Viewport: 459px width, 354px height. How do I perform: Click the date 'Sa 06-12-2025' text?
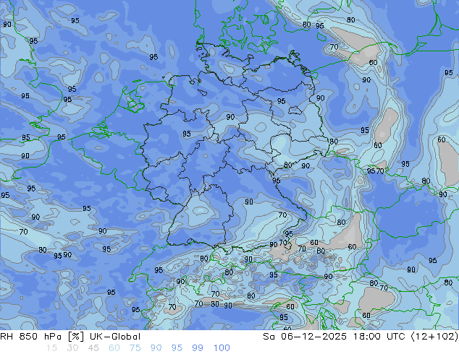pyautogui.click(x=305, y=337)
